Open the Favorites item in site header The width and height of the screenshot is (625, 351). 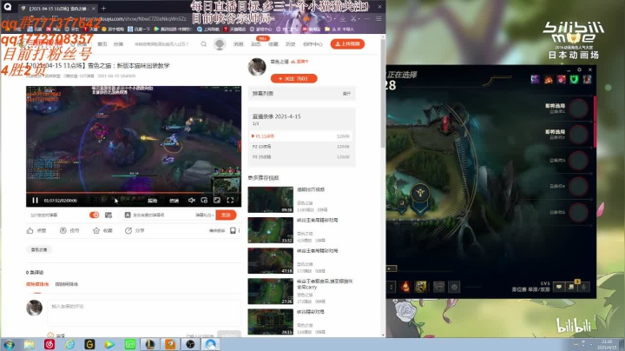pyautogui.click(x=273, y=43)
